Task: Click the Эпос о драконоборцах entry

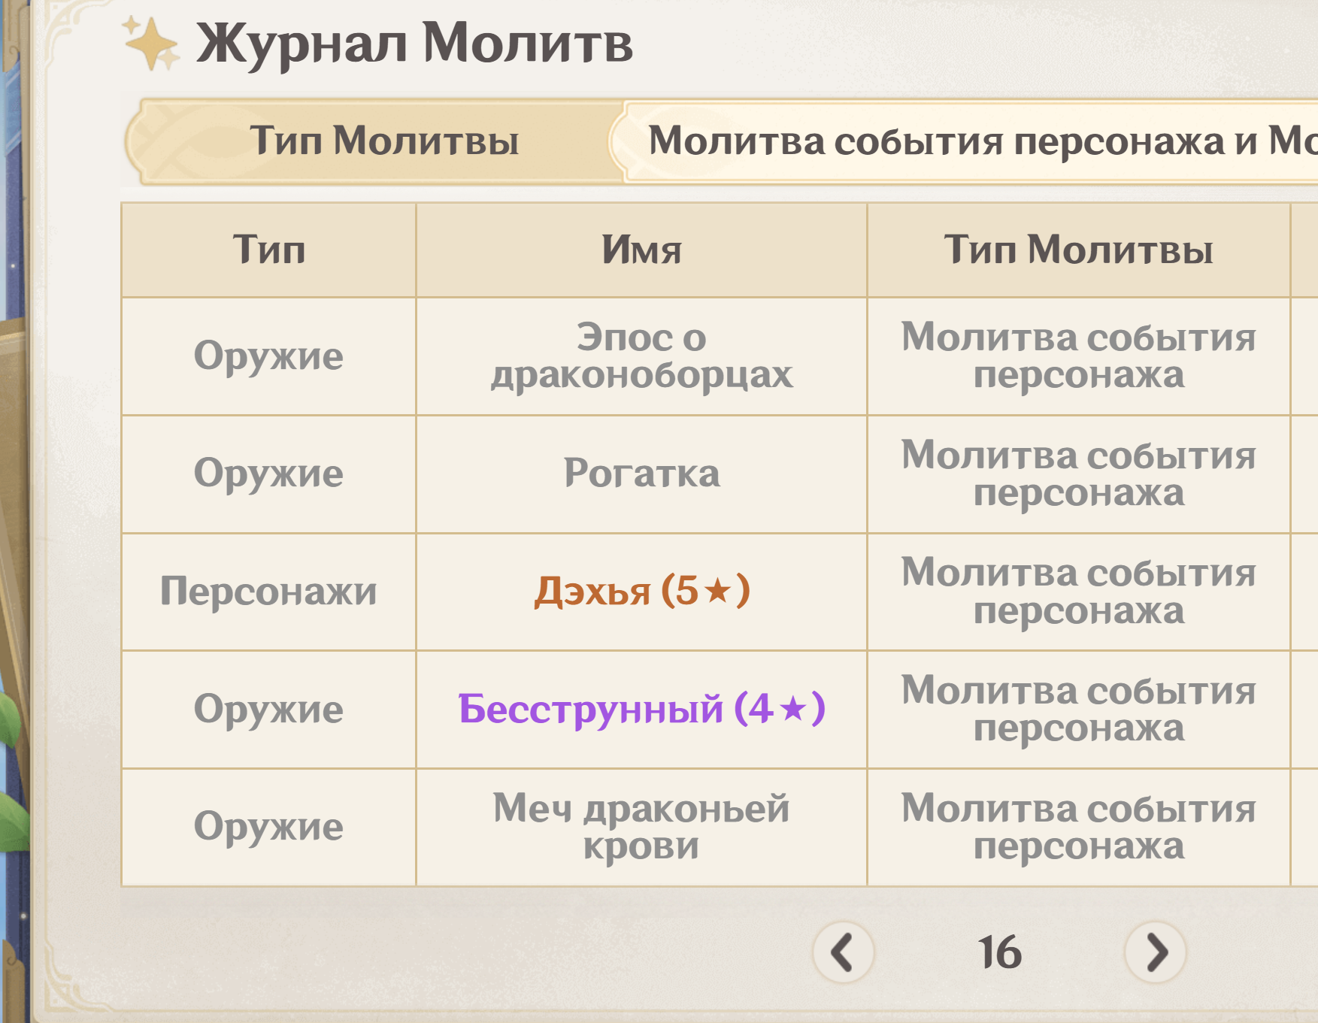Action: coord(641,356)
